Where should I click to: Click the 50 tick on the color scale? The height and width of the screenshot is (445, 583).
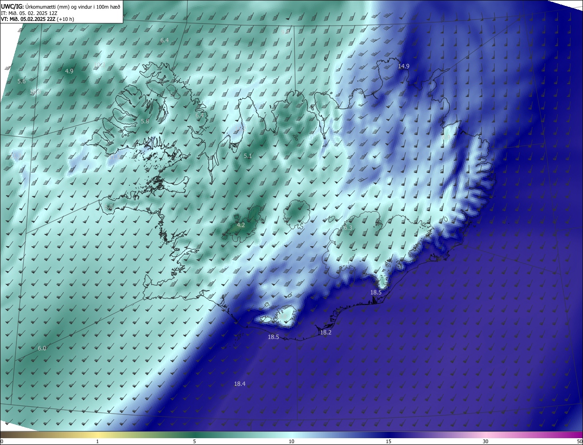click(579, 442)
